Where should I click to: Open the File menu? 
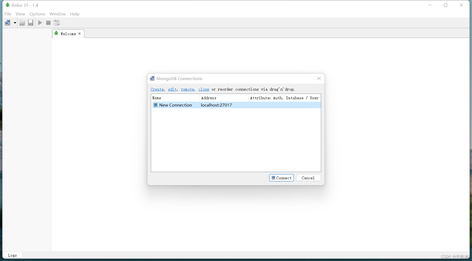click(8, 14)
